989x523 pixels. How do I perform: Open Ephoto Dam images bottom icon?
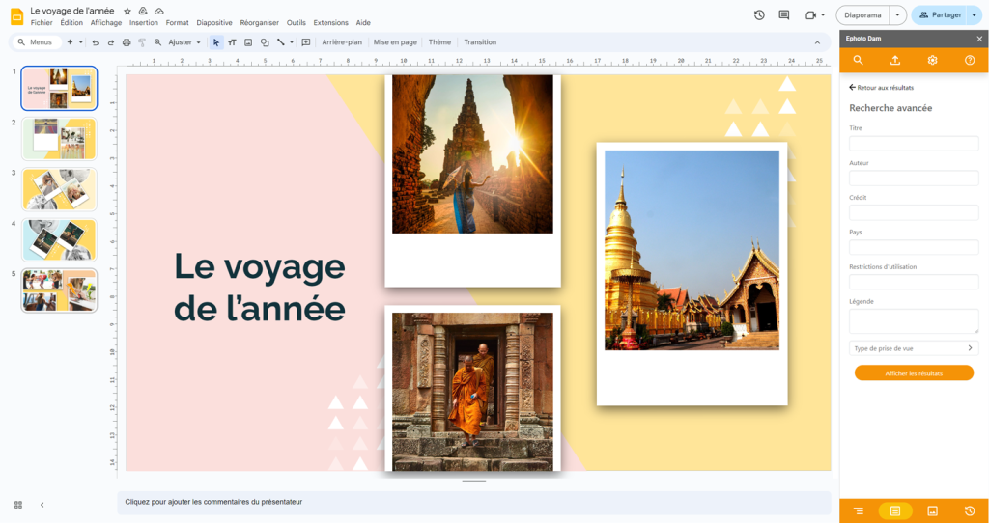tap(932, 510)
